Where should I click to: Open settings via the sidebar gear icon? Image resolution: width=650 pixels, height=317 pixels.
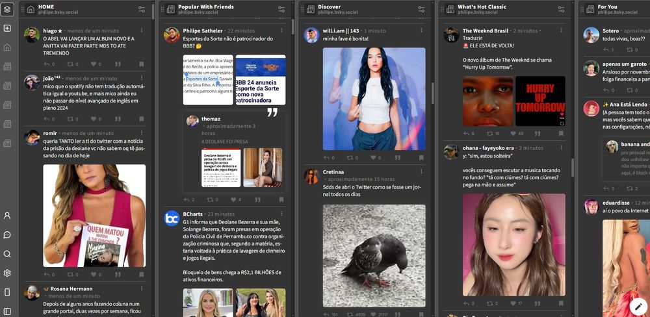(x=7, y=273)
